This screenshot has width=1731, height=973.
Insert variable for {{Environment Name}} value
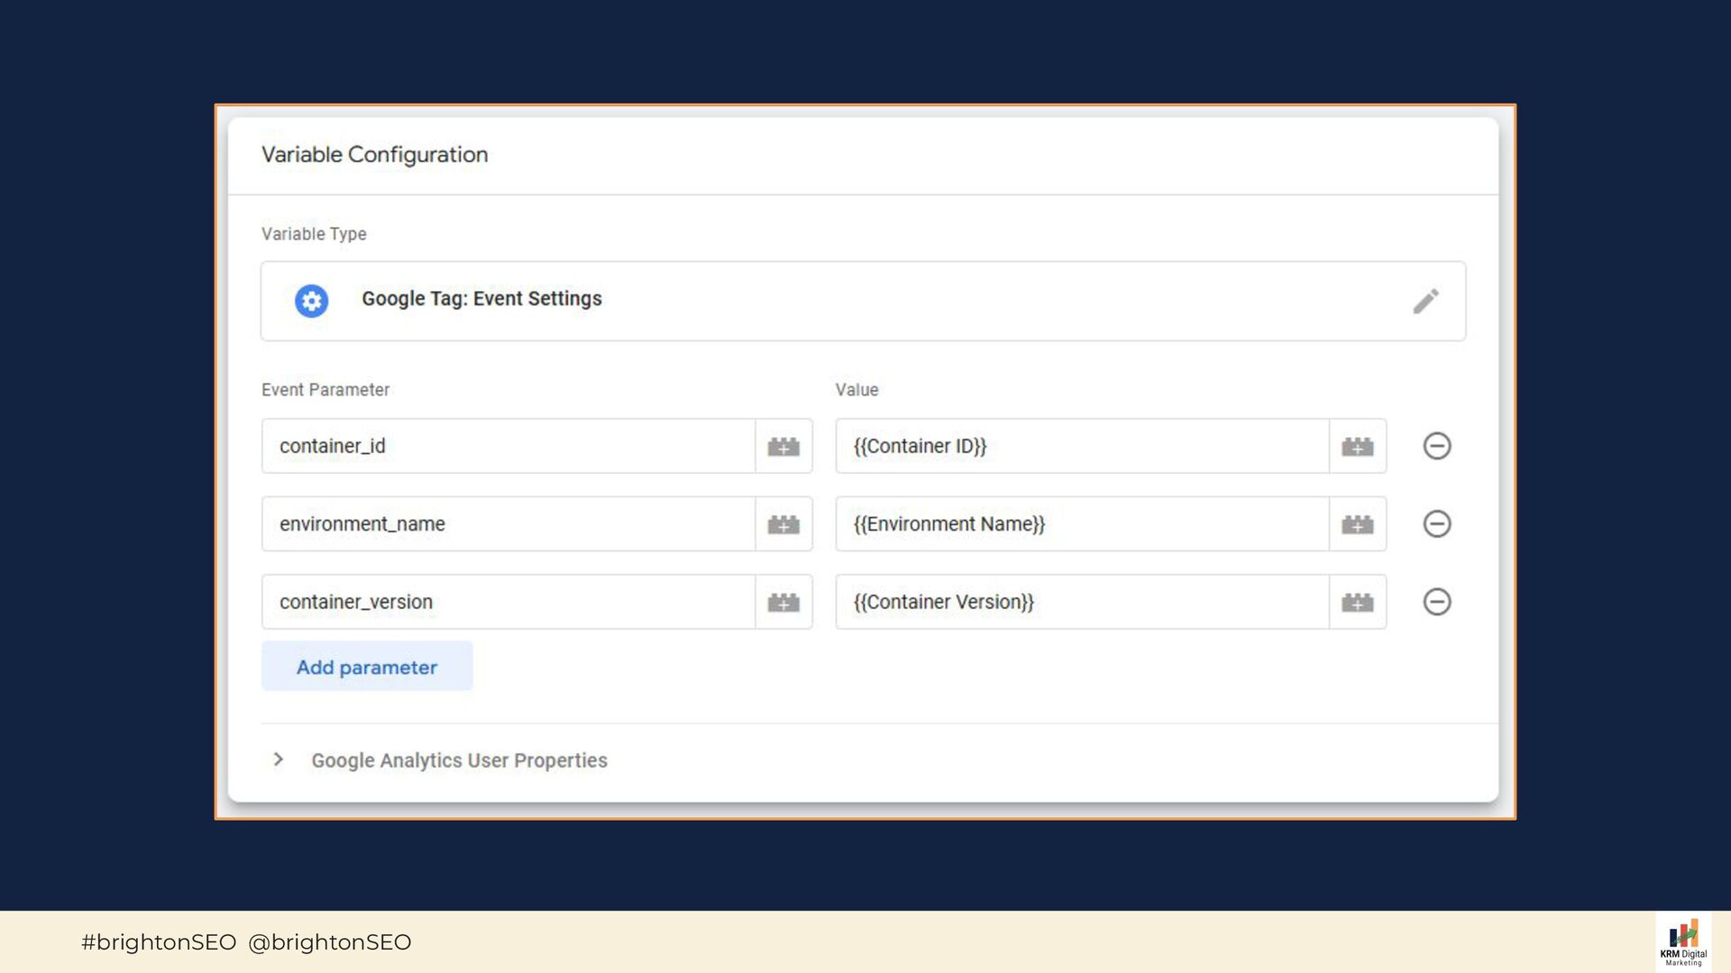pyautogui.click(x=1357, y=524)
